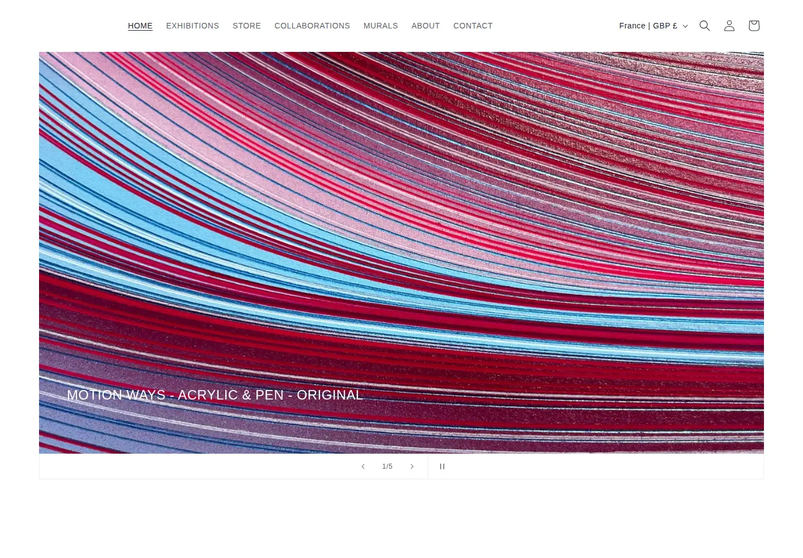
Task: Go to previous slide arrow
Action: [363, 466]
